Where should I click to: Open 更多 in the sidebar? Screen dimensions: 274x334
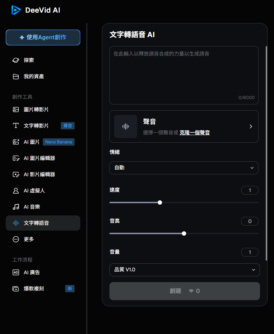coord(29,239)
